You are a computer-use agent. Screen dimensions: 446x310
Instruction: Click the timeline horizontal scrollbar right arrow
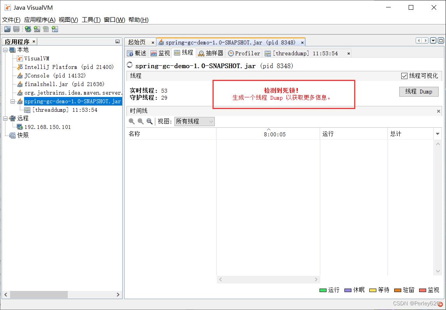coord(316,280)
